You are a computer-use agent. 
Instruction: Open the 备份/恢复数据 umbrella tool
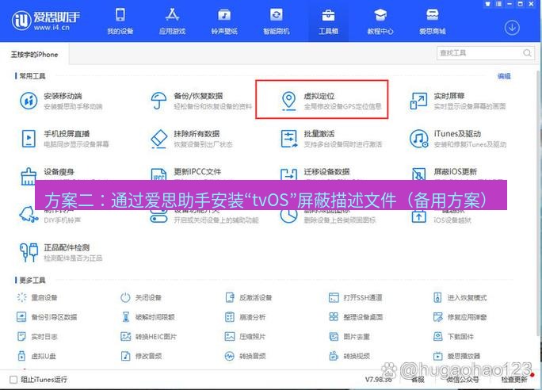201,101
